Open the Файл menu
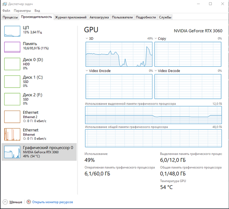The image size is (229, 209). click(6, 11)
